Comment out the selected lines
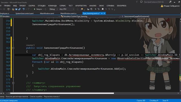Viewport: 181px width, 102px height. (95, 9)
